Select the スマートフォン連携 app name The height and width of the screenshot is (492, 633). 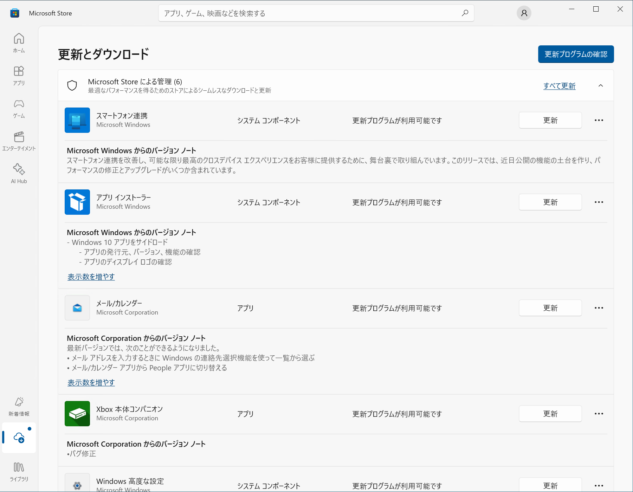point(122,116)
